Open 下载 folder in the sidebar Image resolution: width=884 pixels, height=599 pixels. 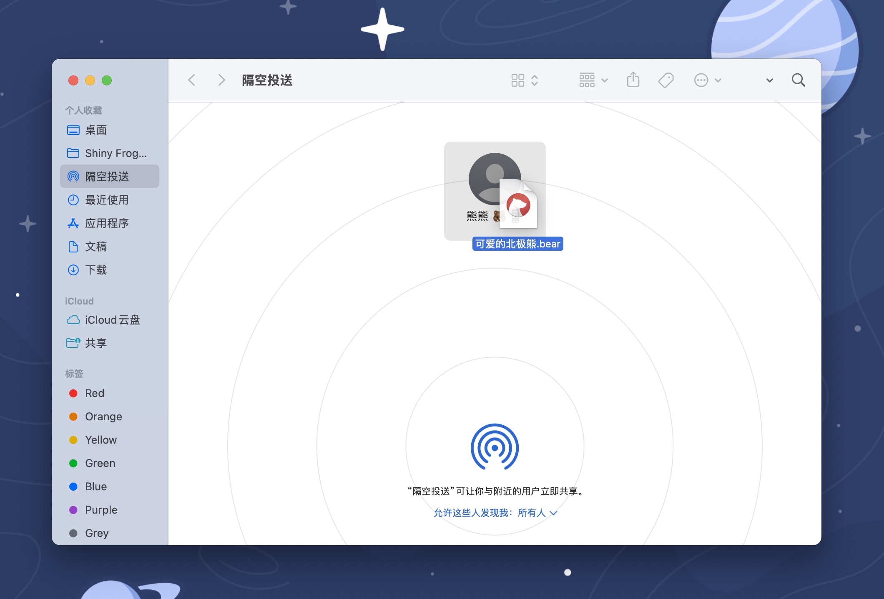pyautogui.click(x=96, y=270)
